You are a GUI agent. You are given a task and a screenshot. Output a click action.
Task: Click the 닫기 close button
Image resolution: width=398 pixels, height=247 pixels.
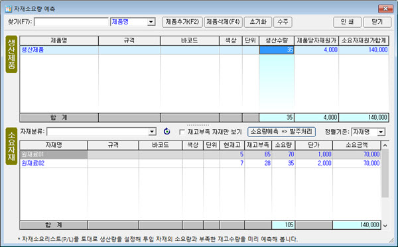tap(377, 22)
